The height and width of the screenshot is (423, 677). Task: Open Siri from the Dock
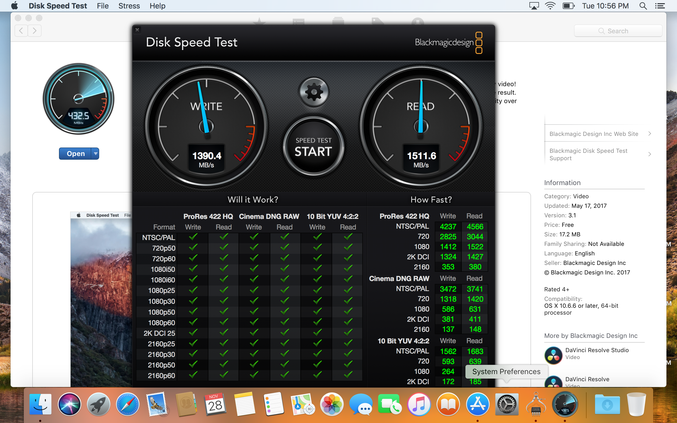[69, 404]
